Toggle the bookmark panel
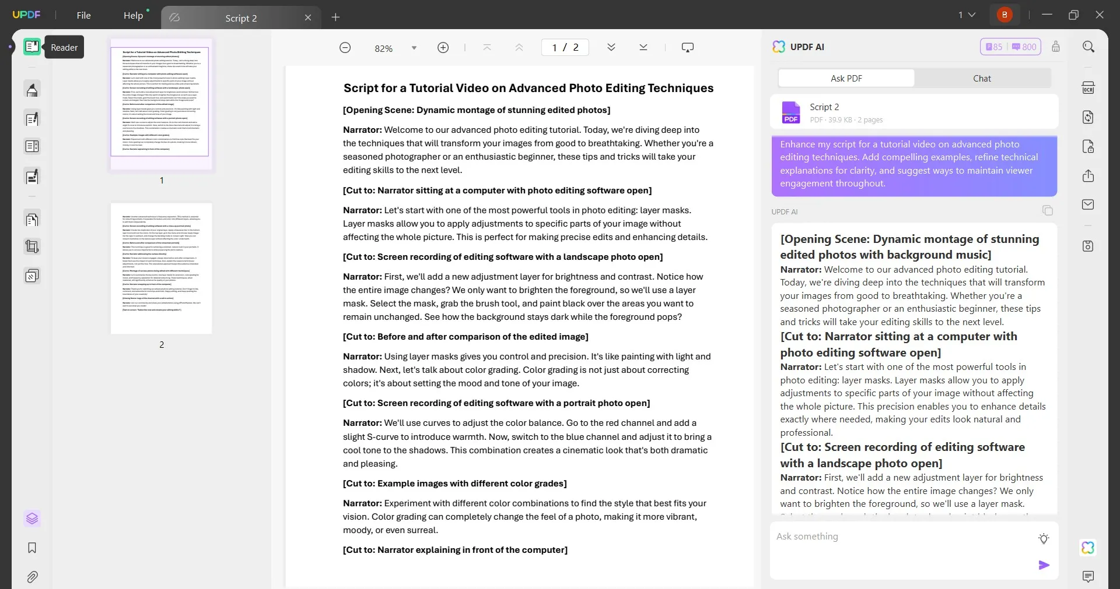Image resolution: width=1120 pixels, height=589 pixels. tap(32, 548)
